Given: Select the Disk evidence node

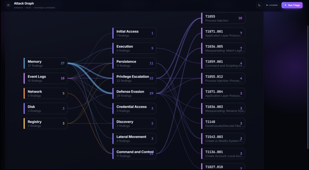Looking at the screenshot, I should [x=46, y=108].
